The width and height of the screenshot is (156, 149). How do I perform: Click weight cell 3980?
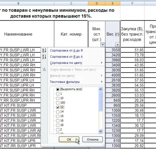(113, 60)
